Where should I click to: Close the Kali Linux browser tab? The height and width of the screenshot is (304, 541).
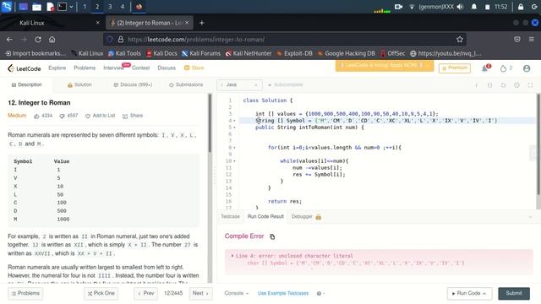click(x=98, y=23)
